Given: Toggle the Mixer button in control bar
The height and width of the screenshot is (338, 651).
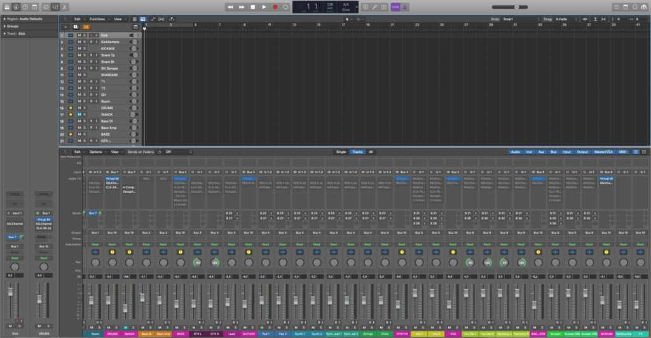Looking at the screenshot, I should 55,7.
